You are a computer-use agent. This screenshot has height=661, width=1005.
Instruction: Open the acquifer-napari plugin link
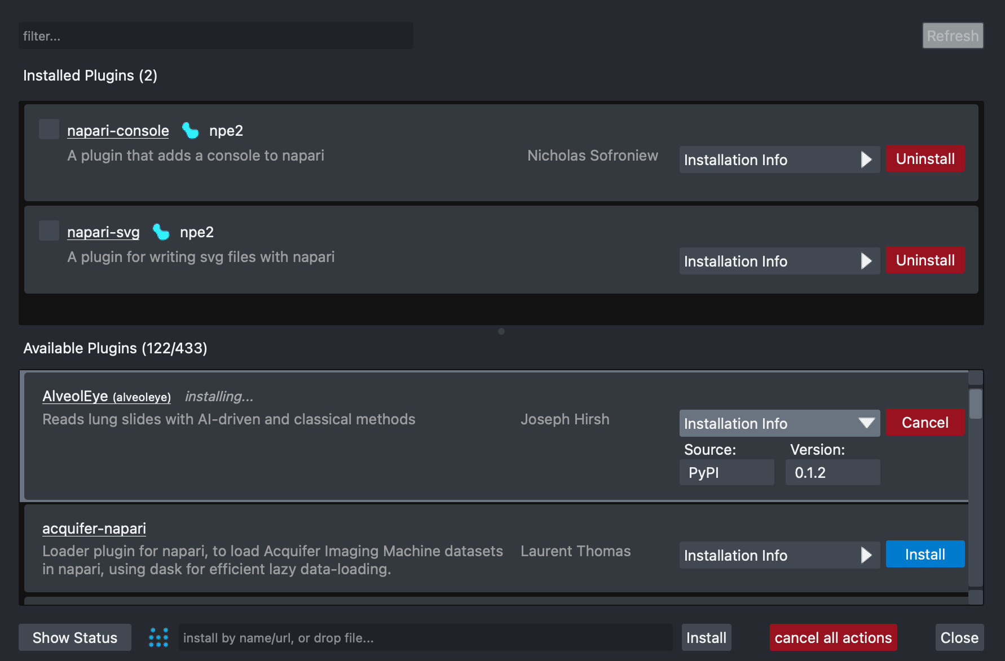(x=94, y=529)
